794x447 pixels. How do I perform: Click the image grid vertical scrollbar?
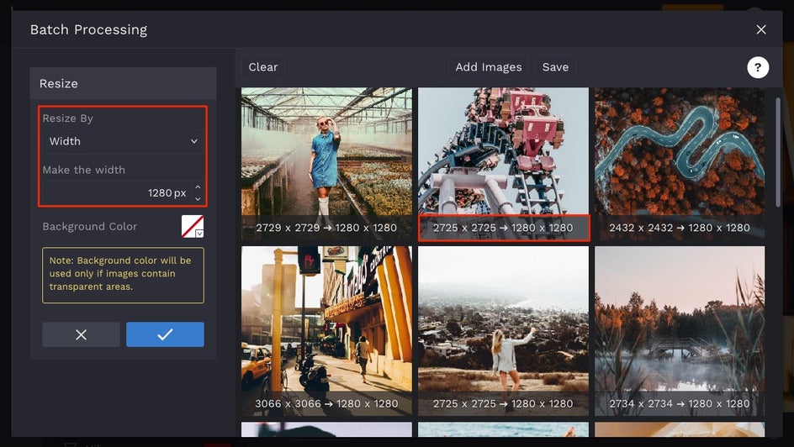point(778,152)
